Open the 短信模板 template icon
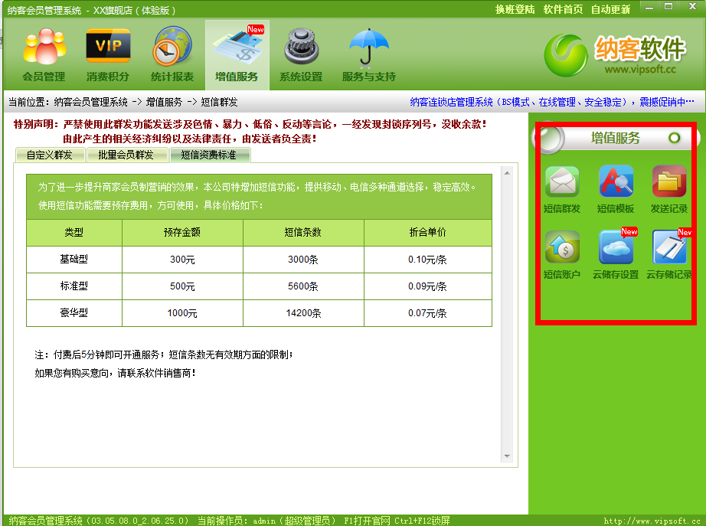 616,183
